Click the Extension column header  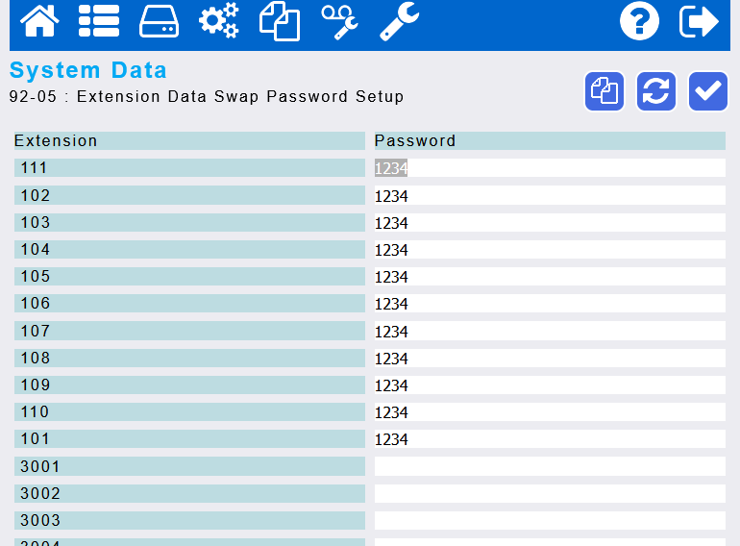(x=189, y=140)
